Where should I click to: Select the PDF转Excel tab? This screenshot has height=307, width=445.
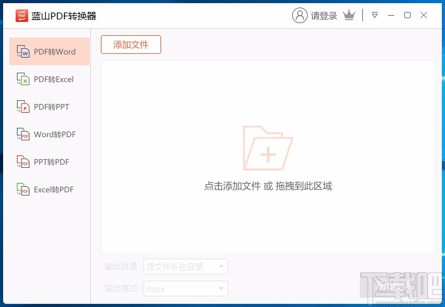point(50,79)
